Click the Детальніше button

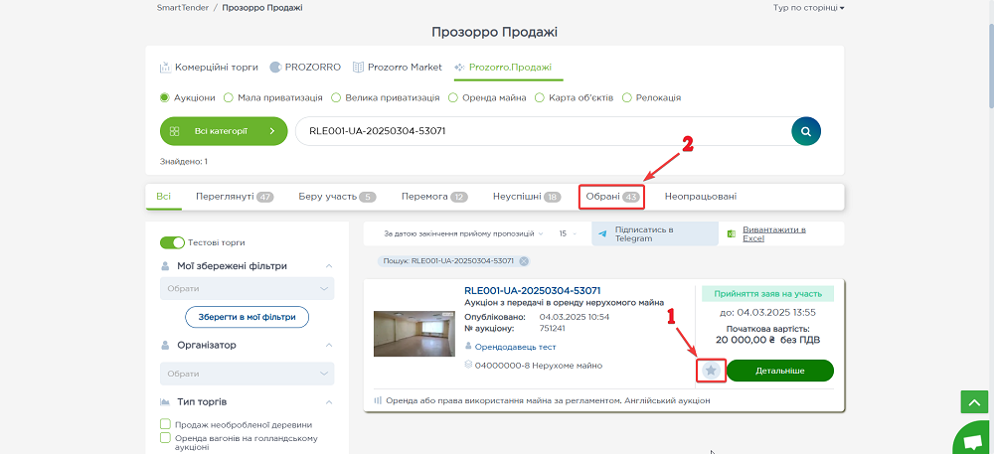click(779, 371)
